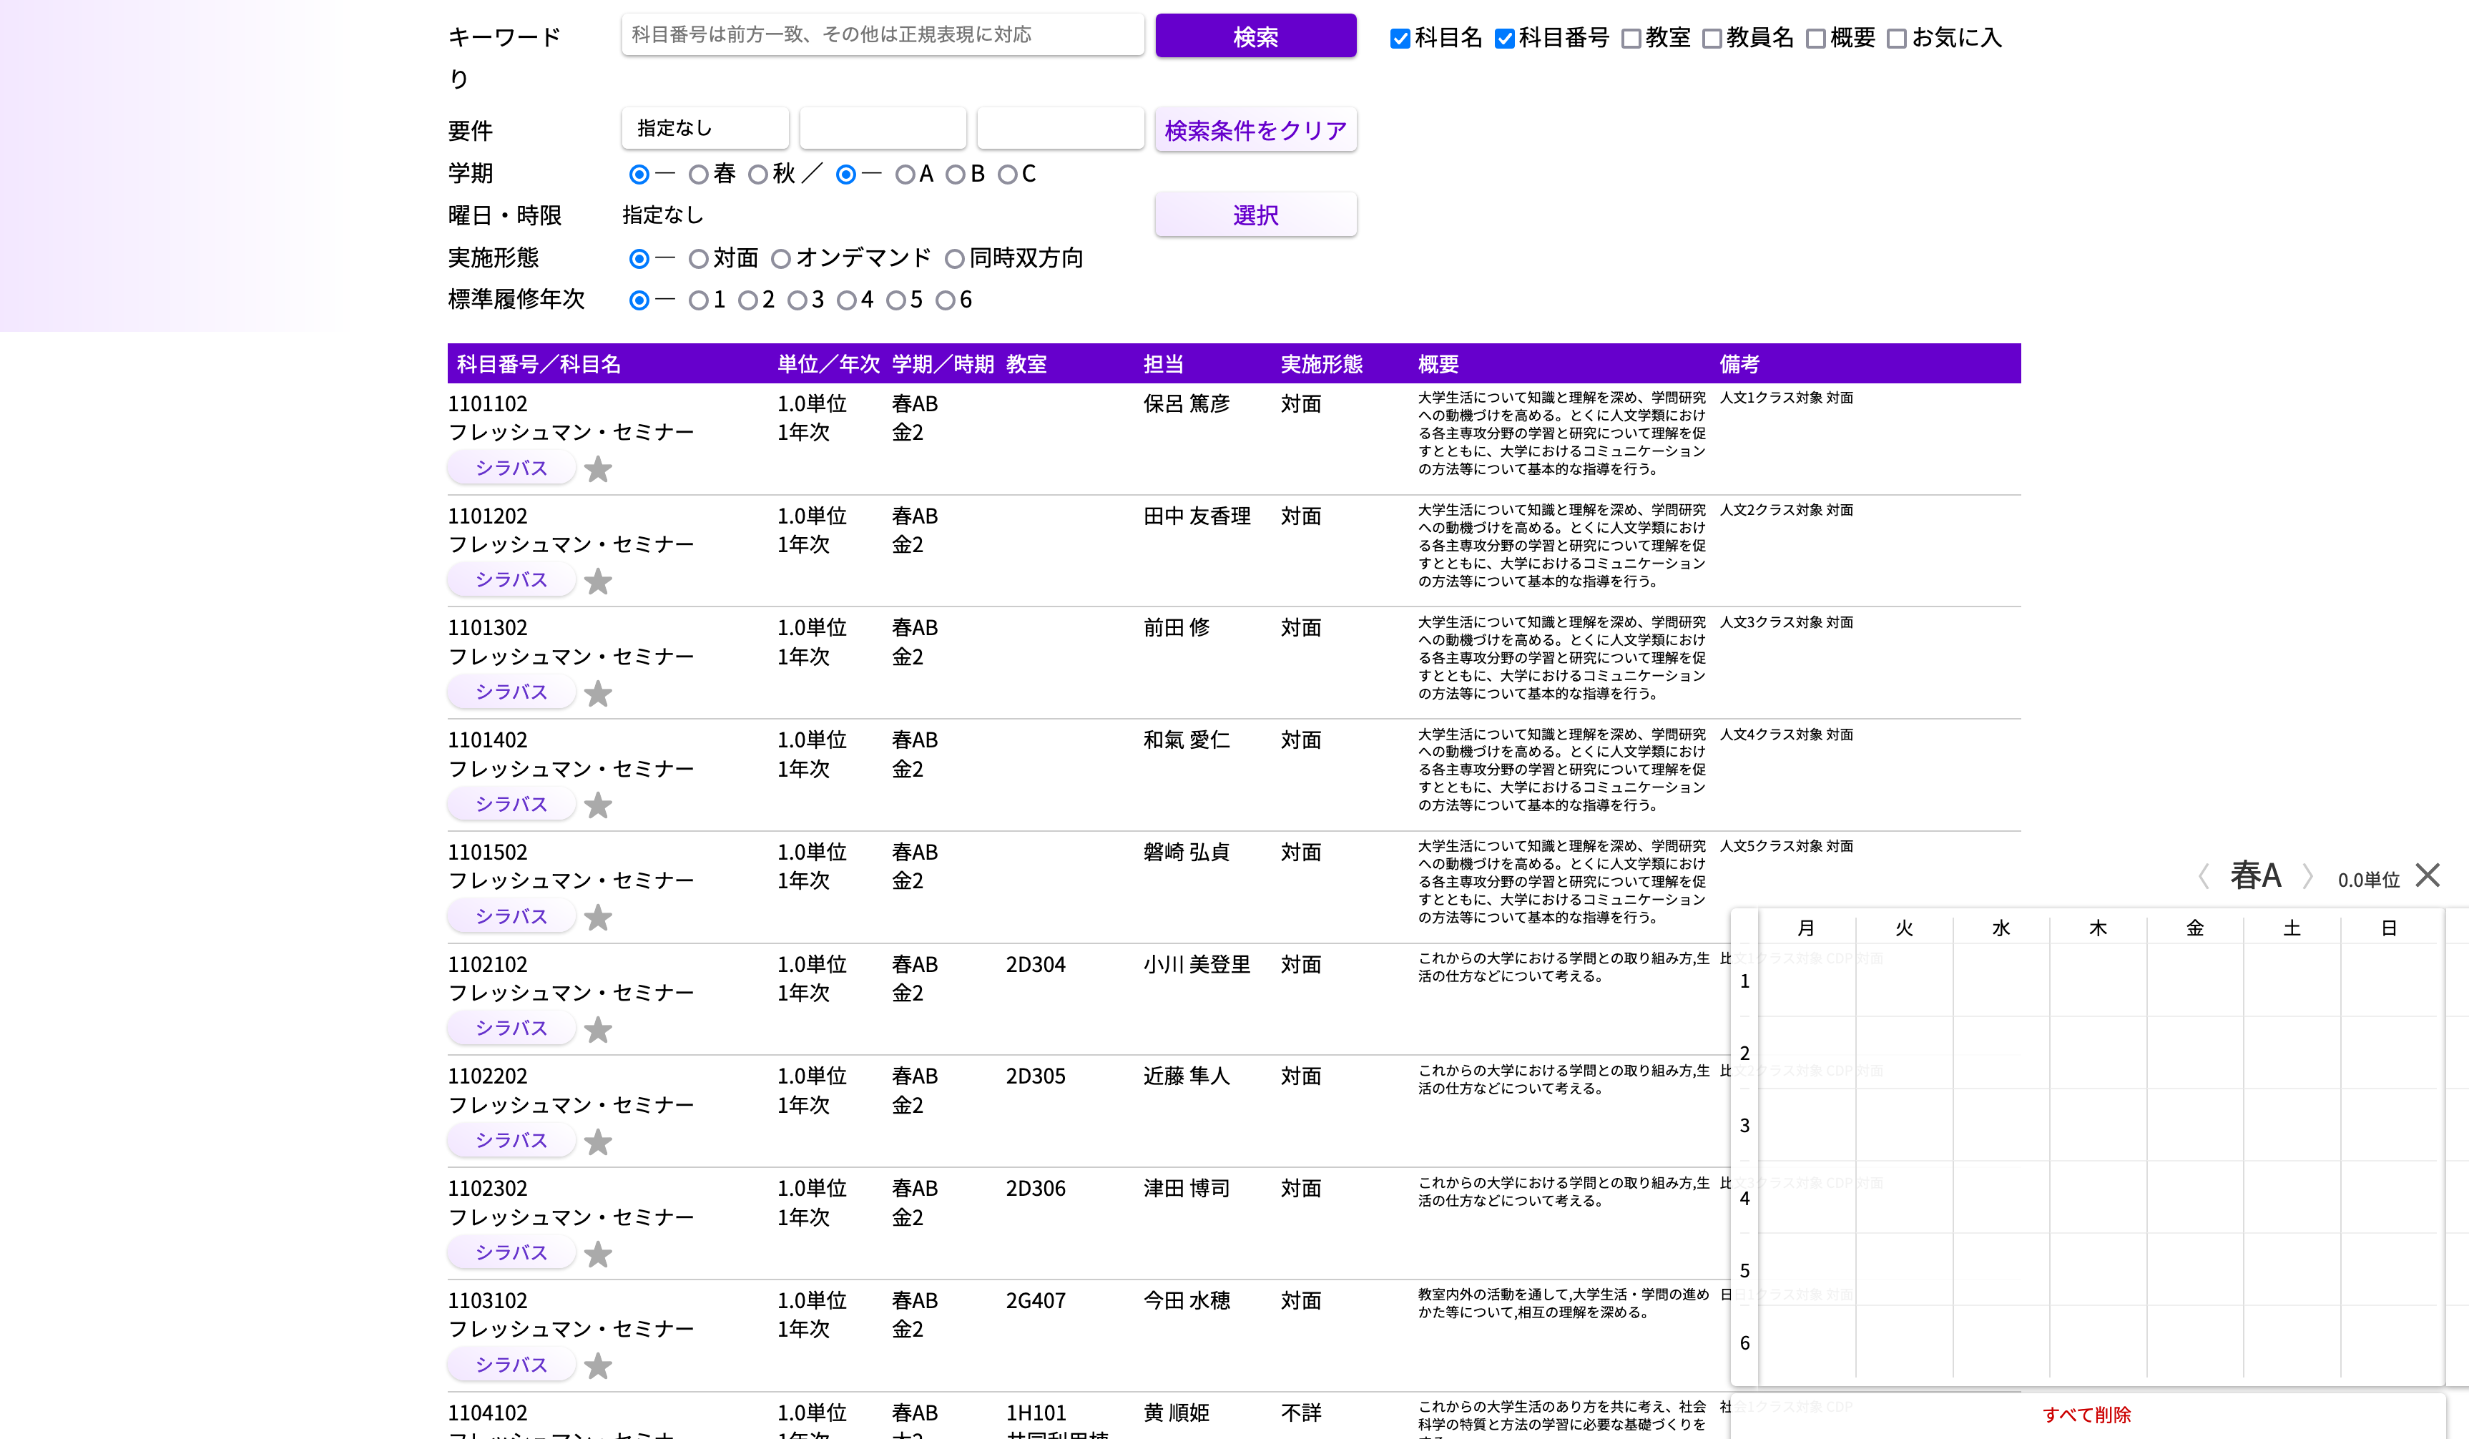Enable the 概要 search checkbox
This screenshot has height=1439, width=2469.
pos(1815,38)
